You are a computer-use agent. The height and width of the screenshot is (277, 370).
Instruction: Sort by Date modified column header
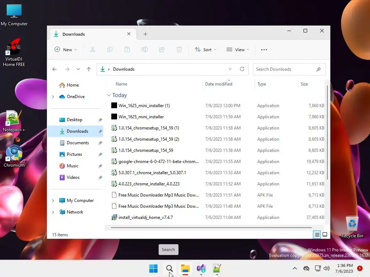219,84
